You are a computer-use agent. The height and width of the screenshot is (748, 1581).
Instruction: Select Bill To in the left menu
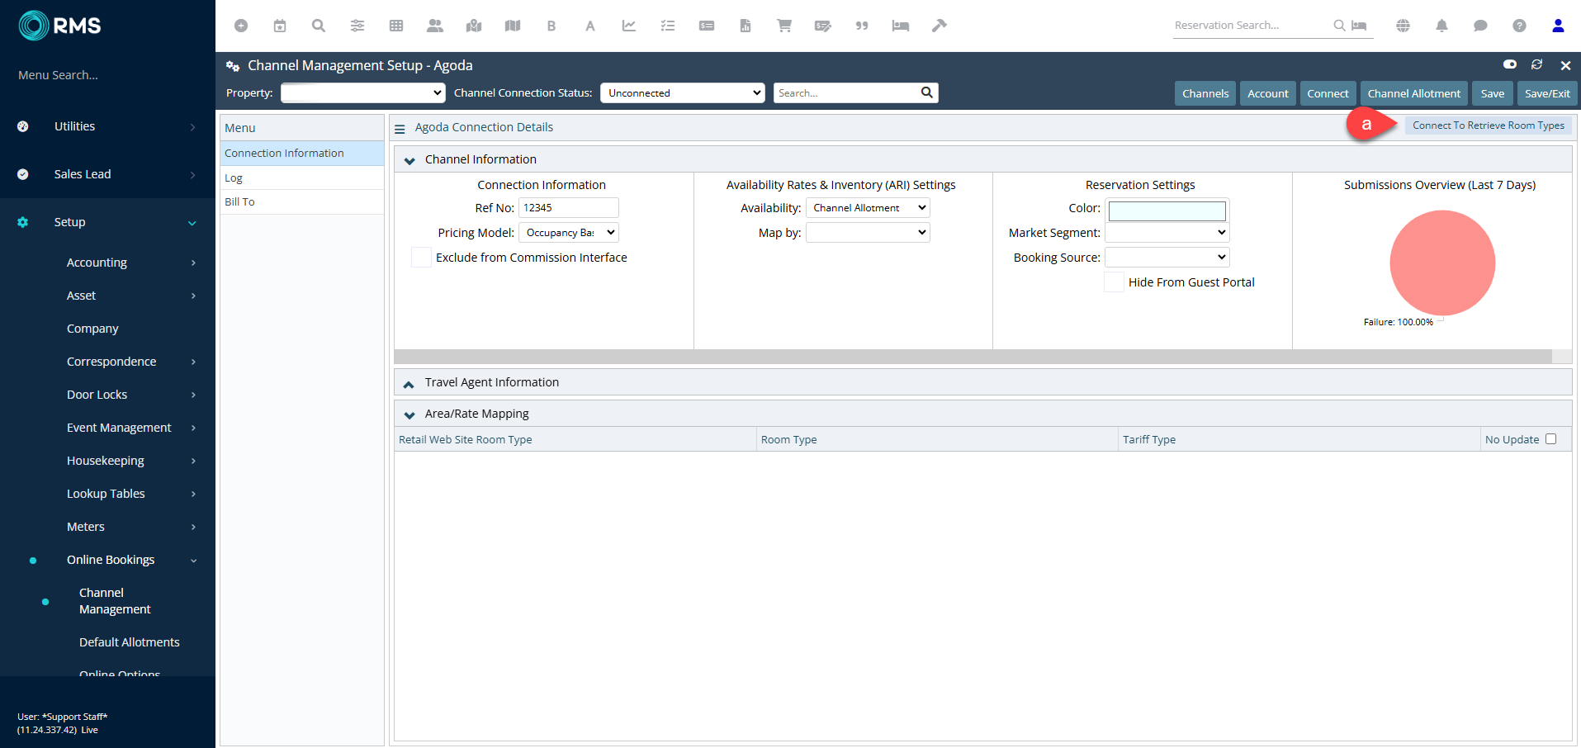click(x=302, y=201)
